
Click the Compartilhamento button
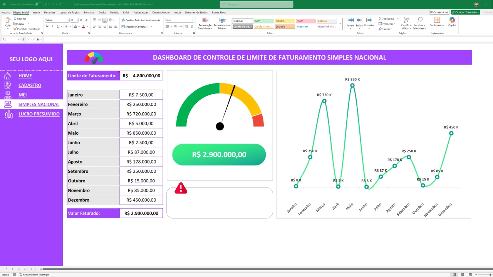pos(466,12)
